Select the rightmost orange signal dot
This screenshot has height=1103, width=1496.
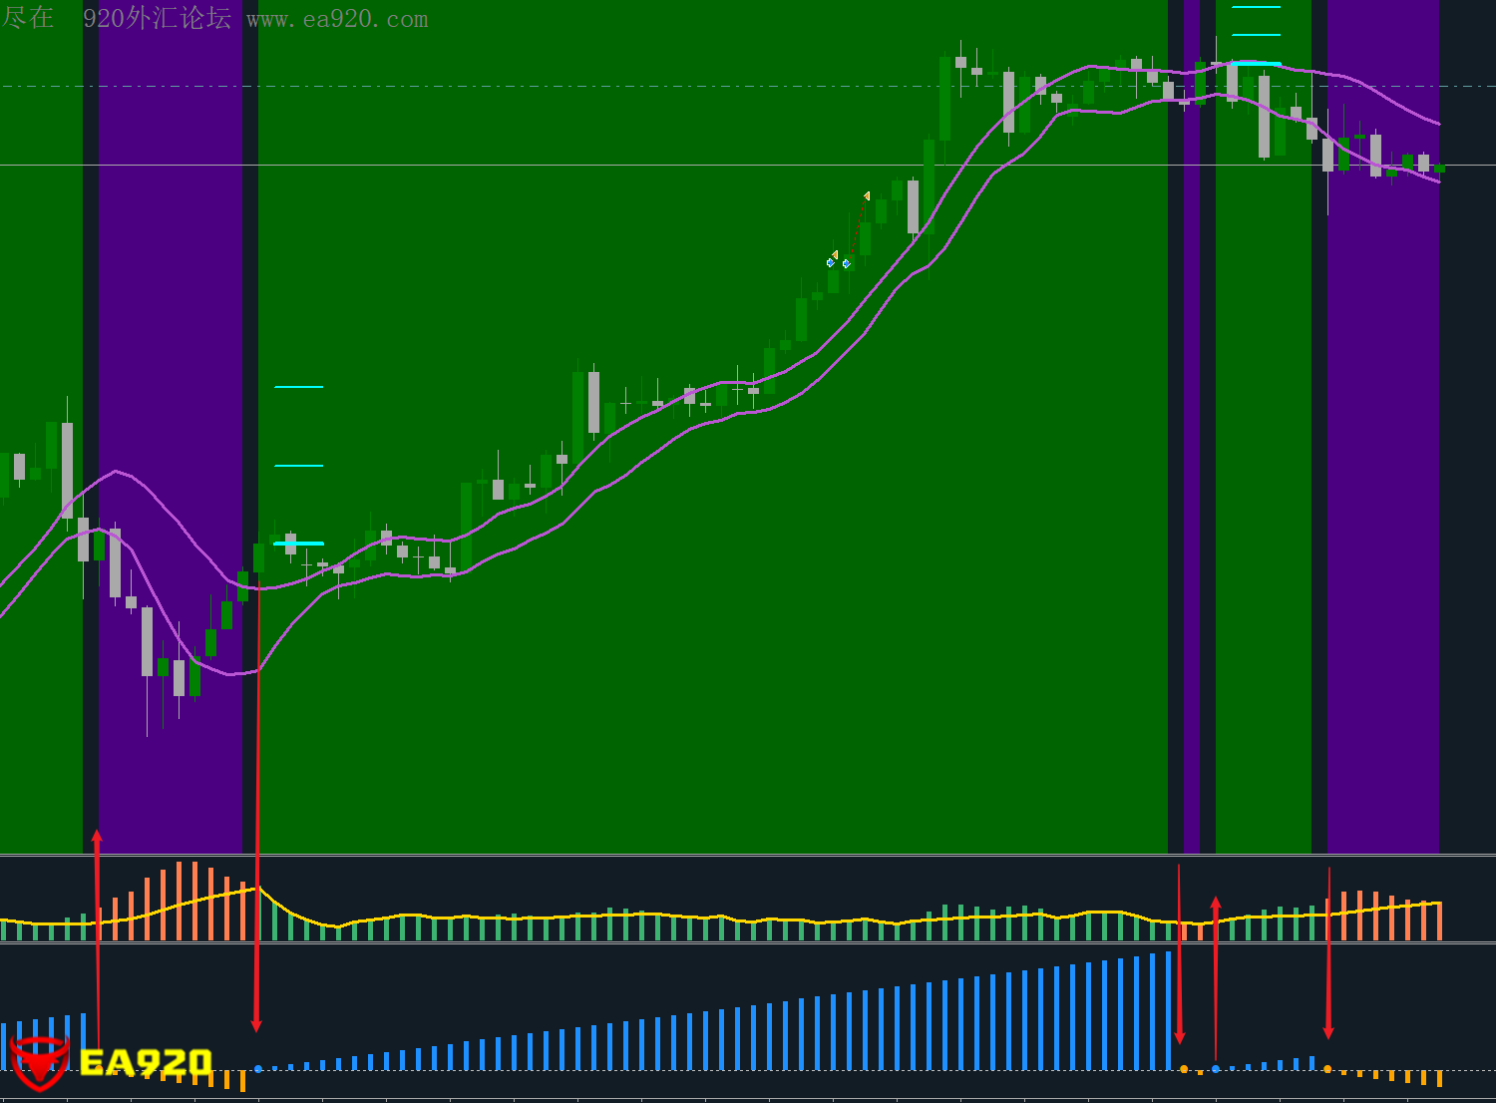tap(1327, 1069)
